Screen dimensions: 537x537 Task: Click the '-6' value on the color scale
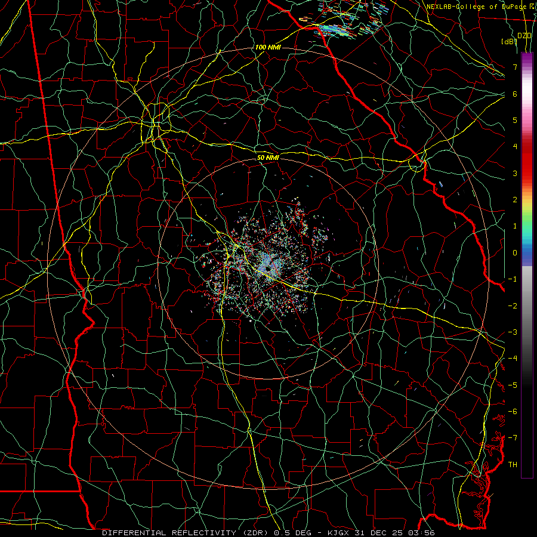click(513, 412)
